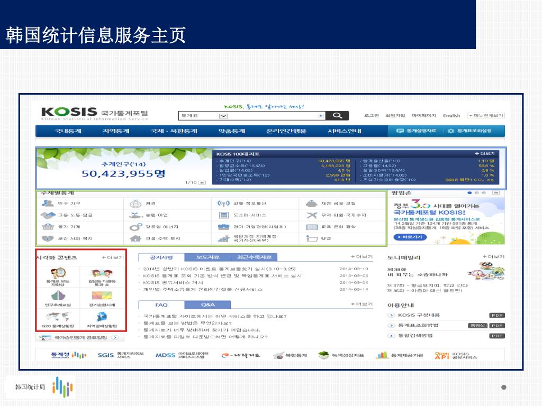Open the 맞춤통계 menu
This screenshot has width=542, height=406.
point(232,131)
